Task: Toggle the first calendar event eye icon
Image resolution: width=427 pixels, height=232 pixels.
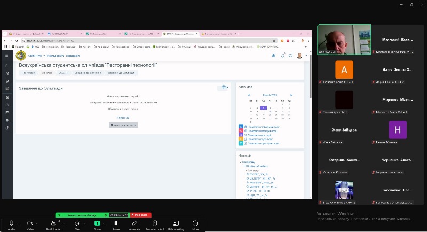Action: tap(241, 127)
